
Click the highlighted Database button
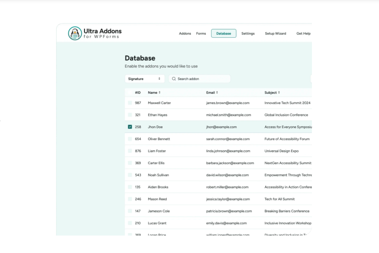coord(224,33)
